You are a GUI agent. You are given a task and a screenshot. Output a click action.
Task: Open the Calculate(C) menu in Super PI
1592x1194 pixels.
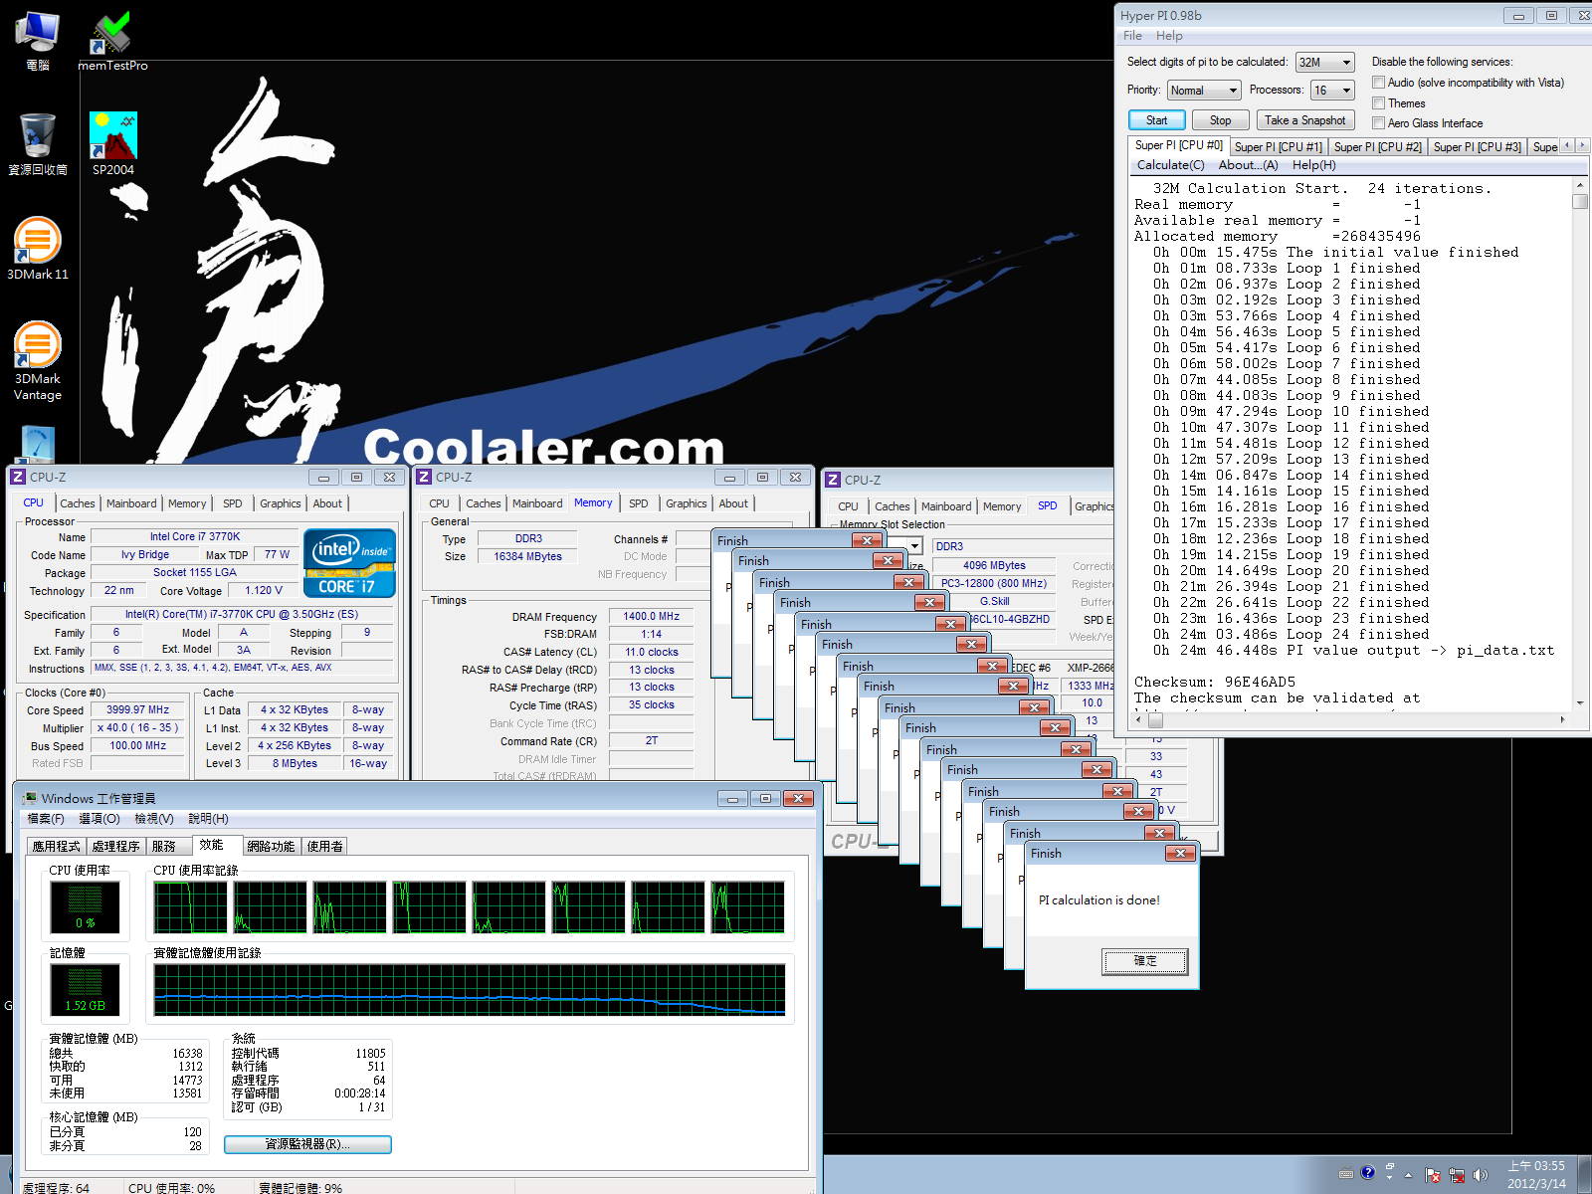coord(1170,165)
